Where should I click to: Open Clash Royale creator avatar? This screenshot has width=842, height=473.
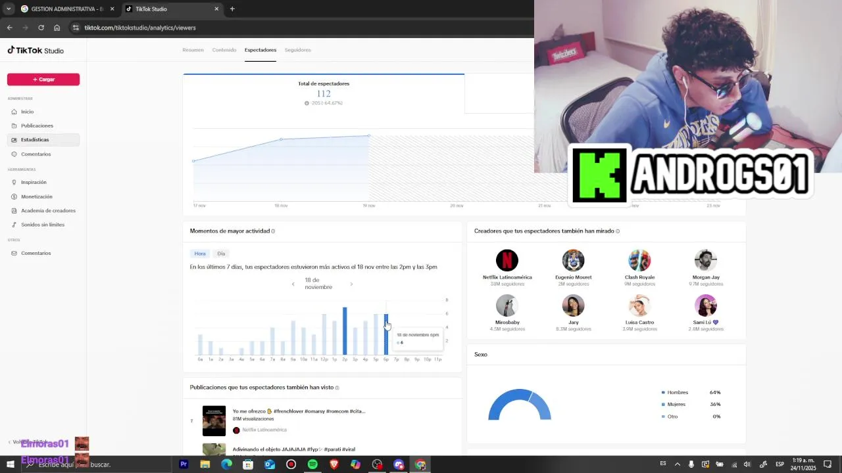[x=639, y=260]
